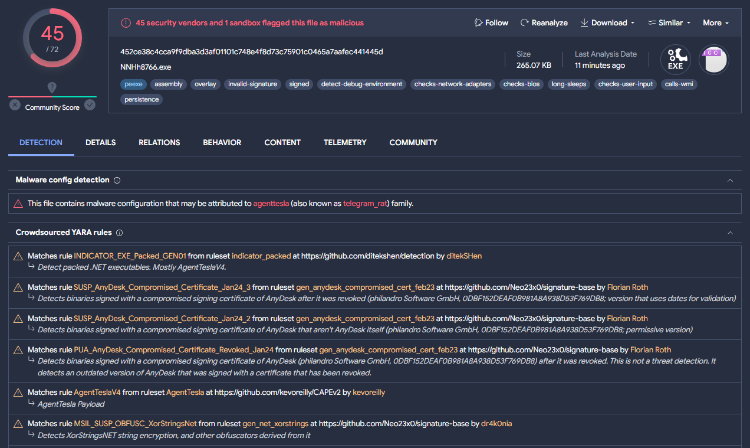Click the 45/72 detection score circle
Viewport: 750px width, 448px height.
(x=52, y=37)
